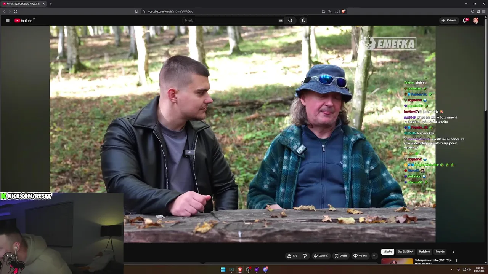Open options menu for Nebezpečné vzťahy video
This screenshot has height=274, width=488.
[x=456, y=261]
